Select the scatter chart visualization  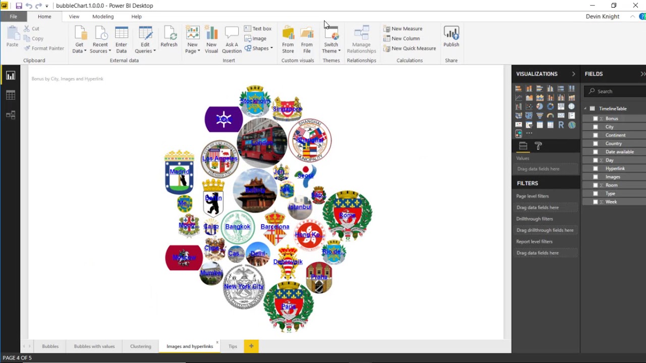529,106
